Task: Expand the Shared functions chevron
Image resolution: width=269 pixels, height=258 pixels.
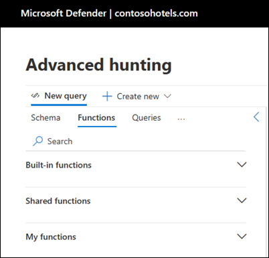Action: tap(242, 200)
